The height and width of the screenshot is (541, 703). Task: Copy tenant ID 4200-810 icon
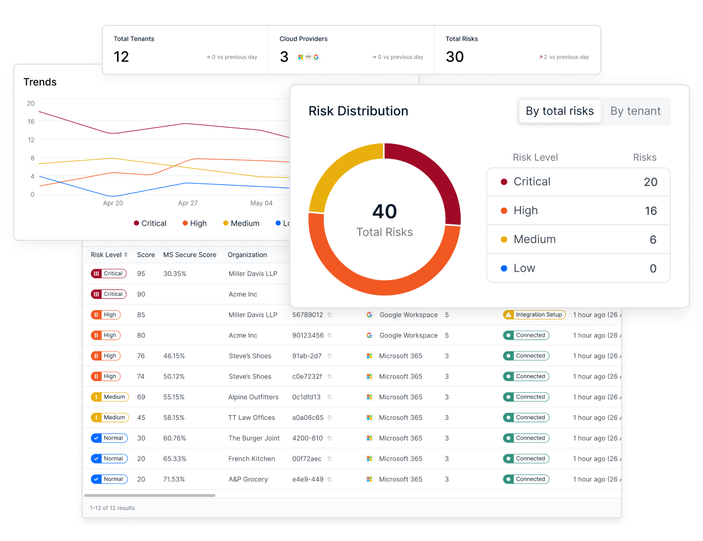330,438
